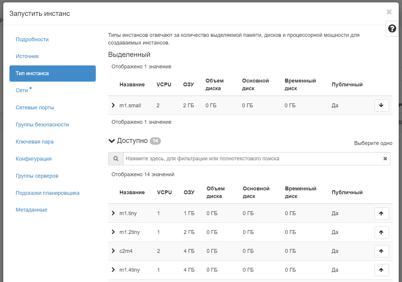402x282 pixels.
Task: Open the help question mark icon
Action: pos(392,28)
